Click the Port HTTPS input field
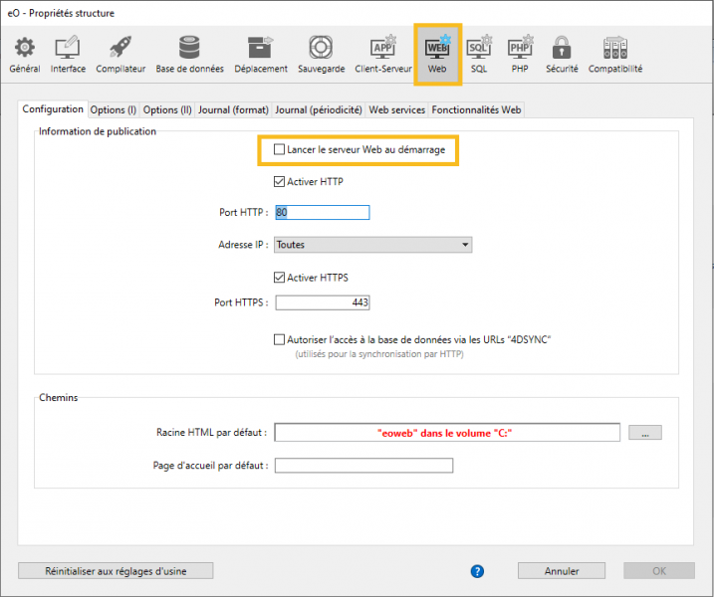The image size is (714, 597). pyautogui.click(x=322, y=302)
